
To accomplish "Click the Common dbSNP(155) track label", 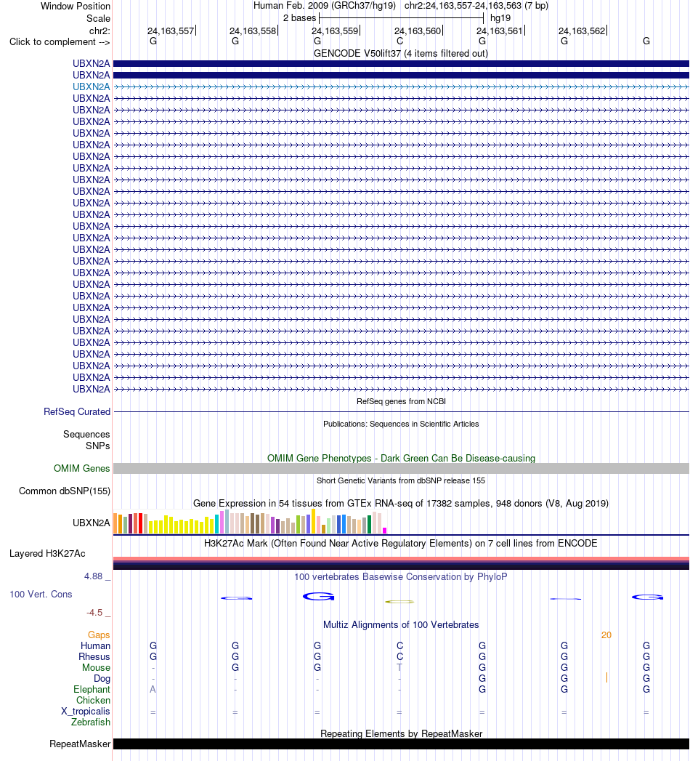I will [x=65, y=491].
